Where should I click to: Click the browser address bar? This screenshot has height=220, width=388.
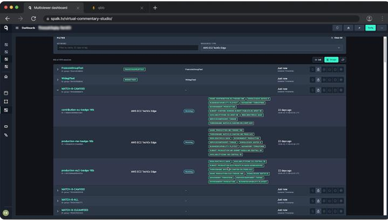[201, 18]
